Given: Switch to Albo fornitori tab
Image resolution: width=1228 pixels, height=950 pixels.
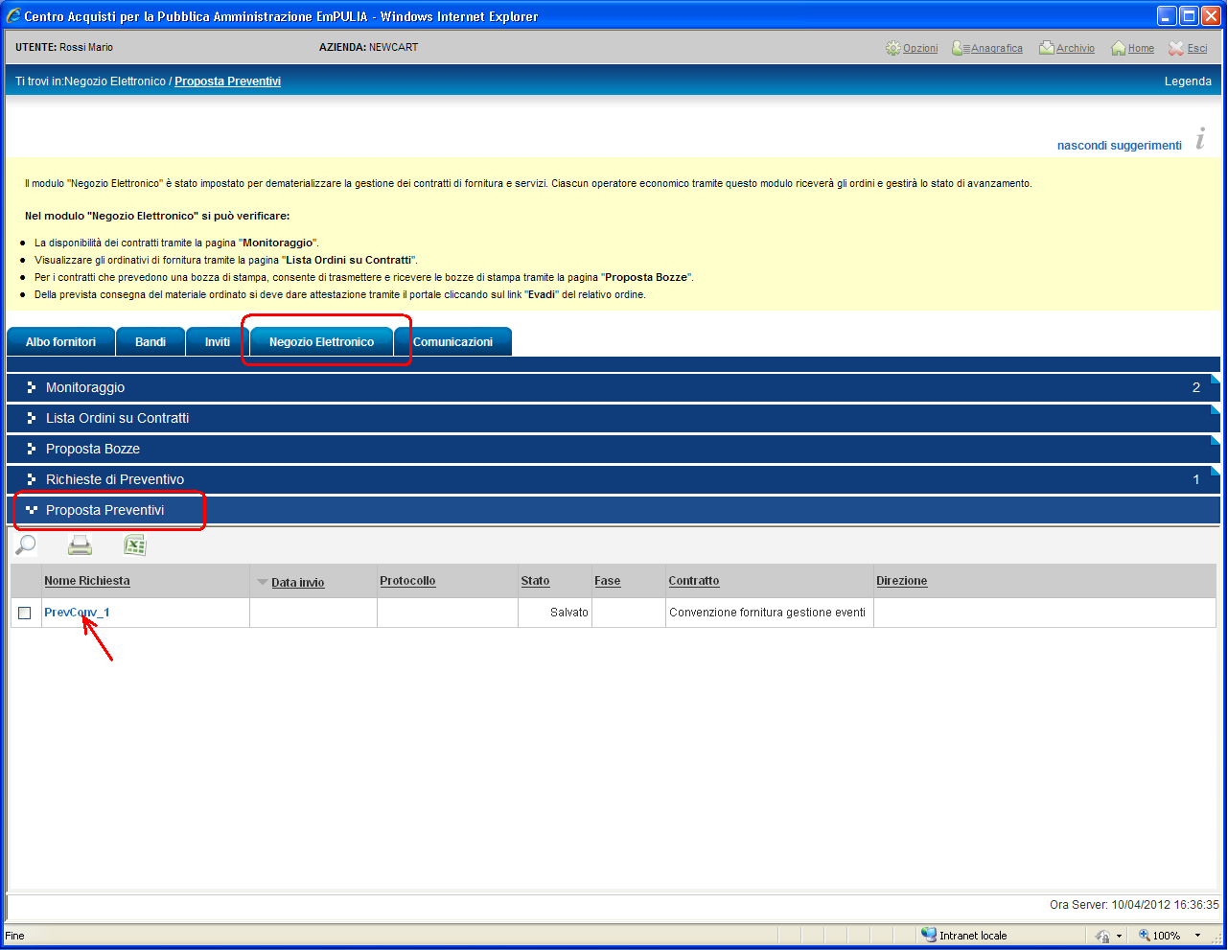Looking at the screenshot, I should (60, 341).
